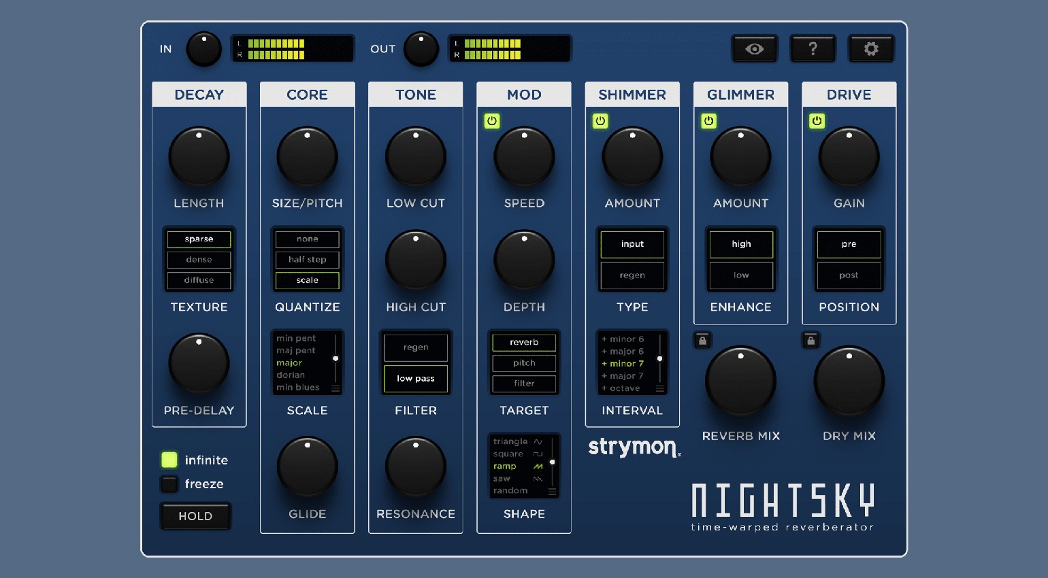
Task: Click the eye view icon button
Action: tap(754, 49)
